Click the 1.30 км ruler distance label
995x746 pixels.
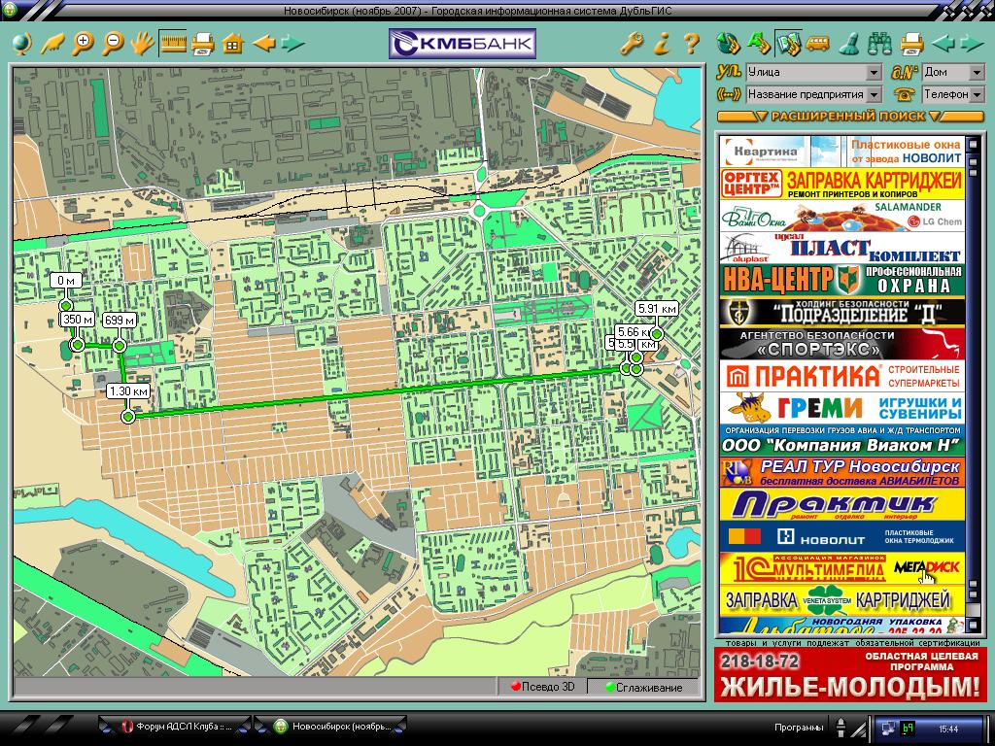click(x=128, y=391)
